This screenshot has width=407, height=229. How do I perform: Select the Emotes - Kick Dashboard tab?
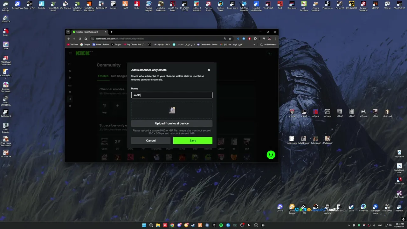click(90, 32)
